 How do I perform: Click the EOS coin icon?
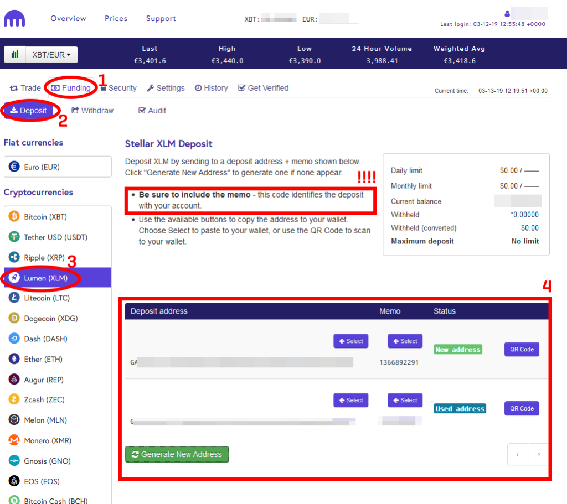point(14,481)
